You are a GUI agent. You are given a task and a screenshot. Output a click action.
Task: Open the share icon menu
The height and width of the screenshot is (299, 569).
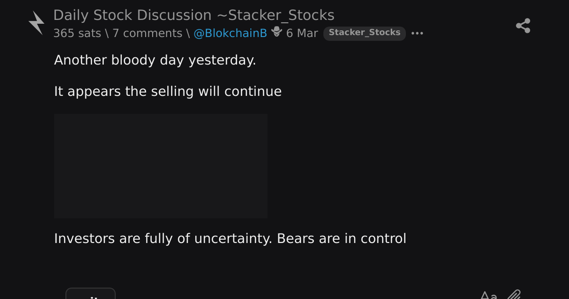(x=523, y=26)
